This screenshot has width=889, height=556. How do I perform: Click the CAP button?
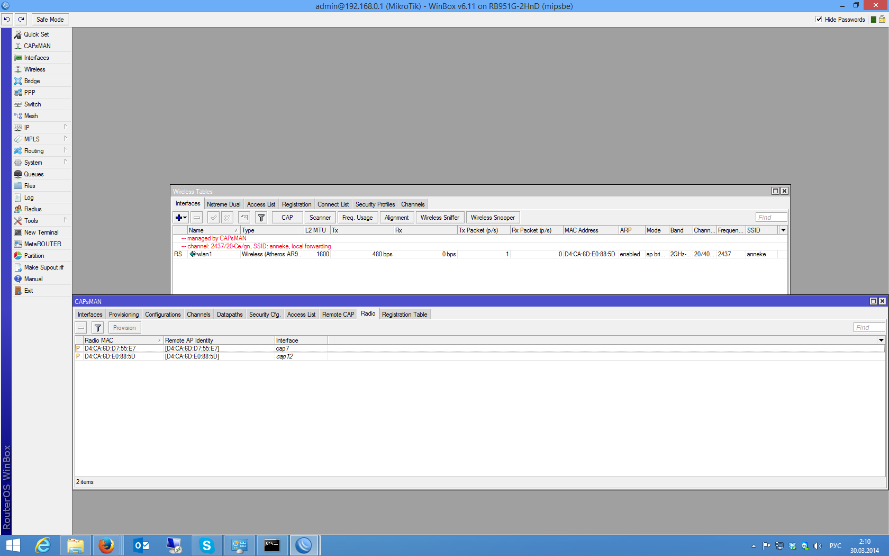[287, 218]
